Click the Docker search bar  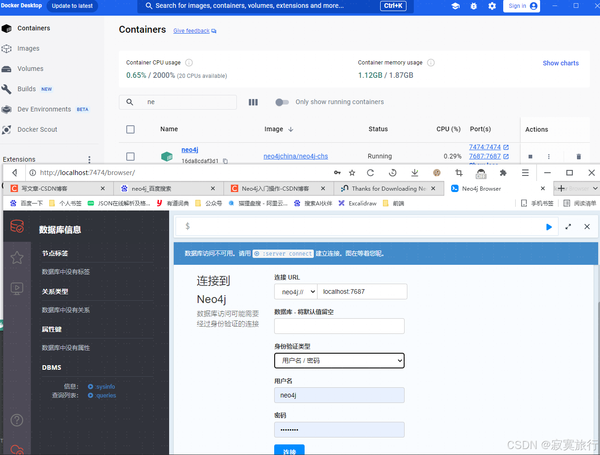tap(275, 6)
